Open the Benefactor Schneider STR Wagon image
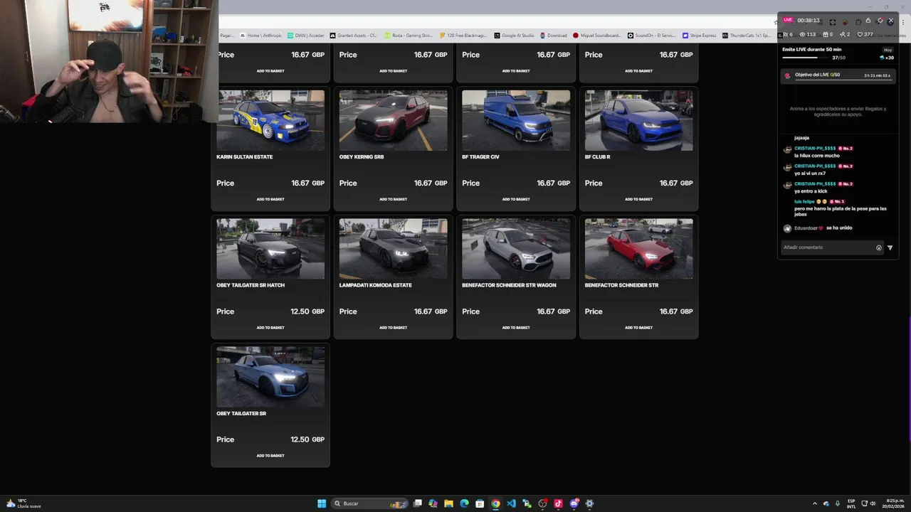911x512 pixels. tap(516, 249)
